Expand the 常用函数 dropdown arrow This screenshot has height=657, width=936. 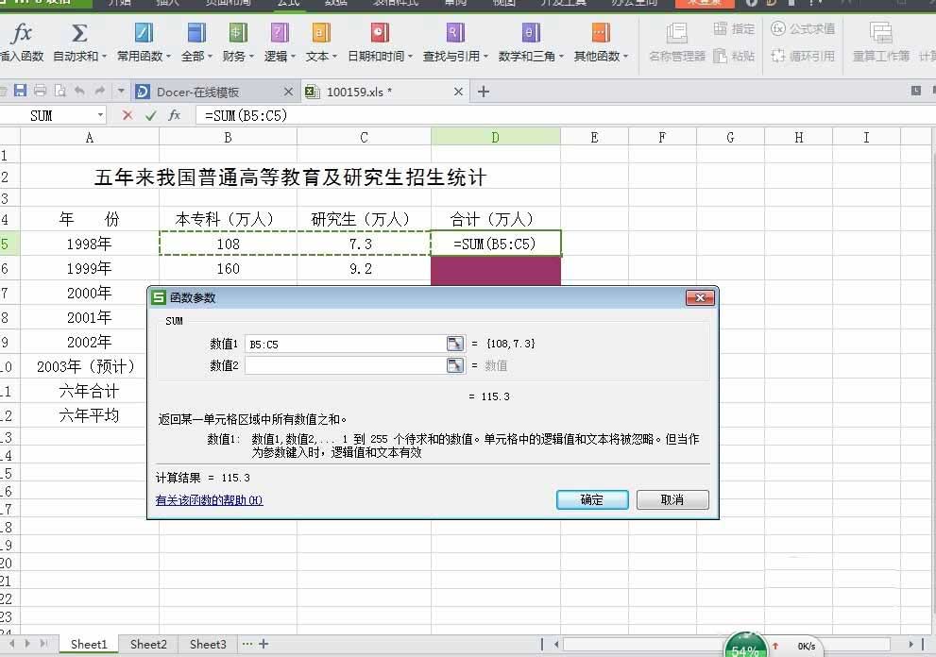(x=168, y=57)
